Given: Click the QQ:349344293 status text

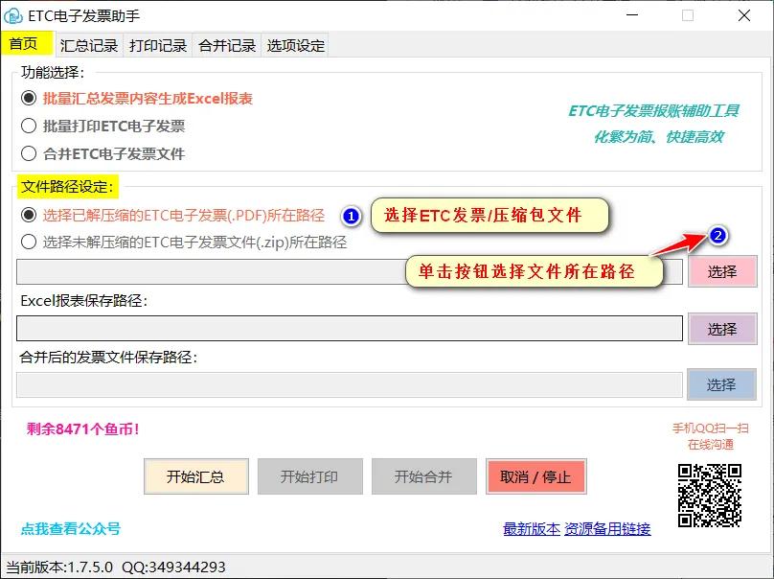Looking at the screenshot, I should [173, 567].
